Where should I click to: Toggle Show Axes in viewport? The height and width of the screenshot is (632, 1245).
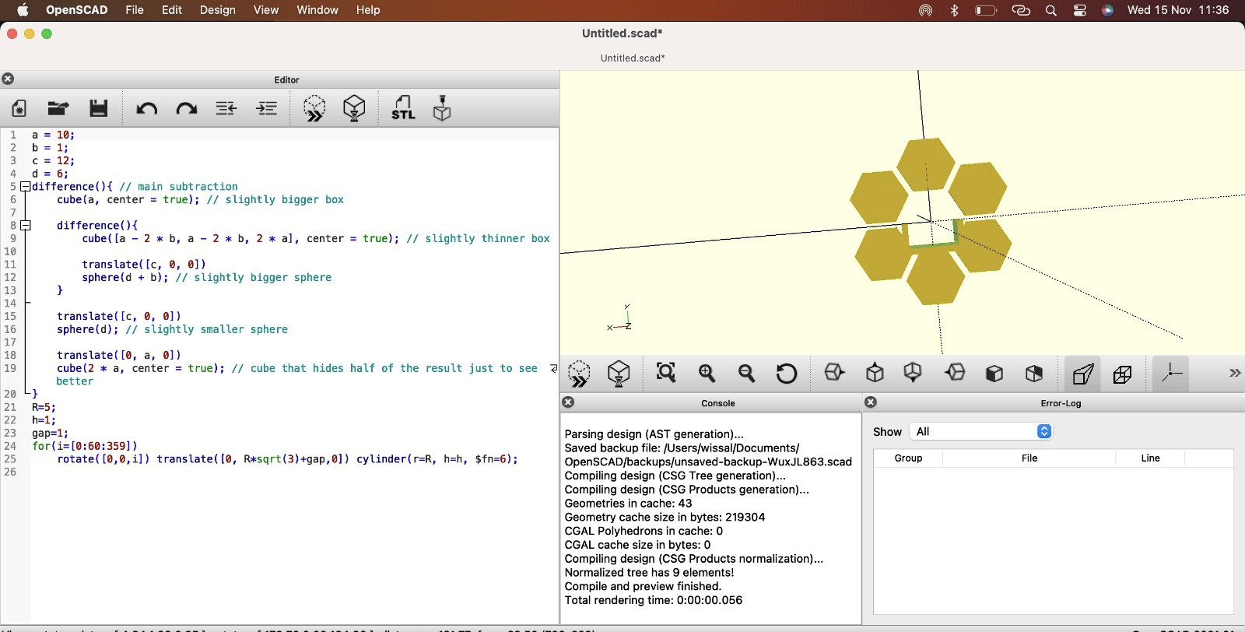(1171, 374)
